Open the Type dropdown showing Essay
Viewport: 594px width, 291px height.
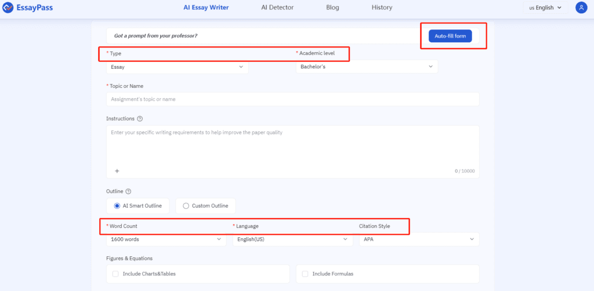tap(178, 67)
